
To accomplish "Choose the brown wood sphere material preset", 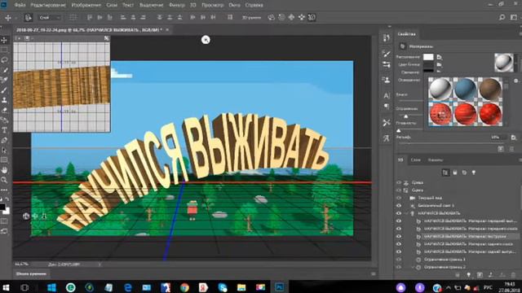I will click(490, 89).
